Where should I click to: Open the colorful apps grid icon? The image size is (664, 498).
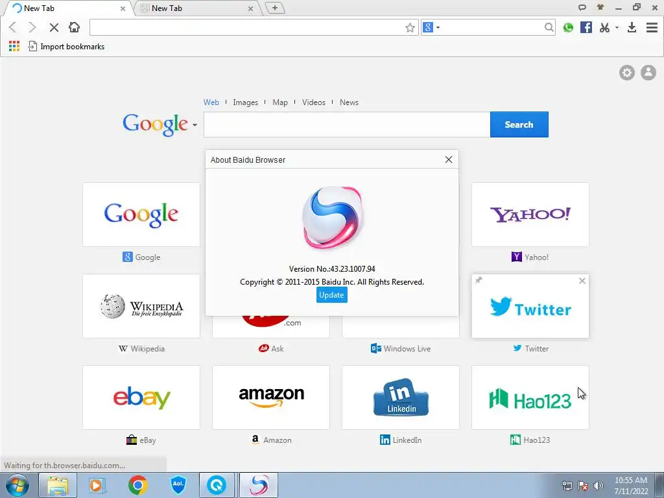[x=14, y=46]
